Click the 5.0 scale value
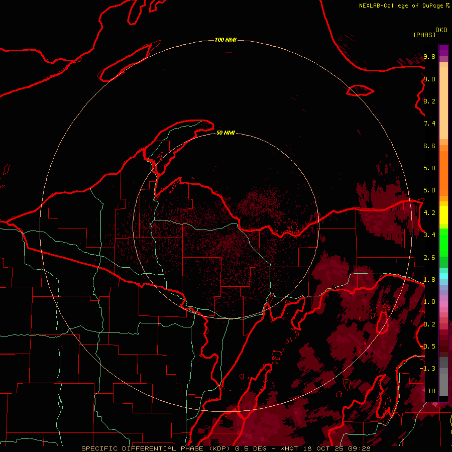This screenshot has width=452, height=452. click(x=429, y=190)
